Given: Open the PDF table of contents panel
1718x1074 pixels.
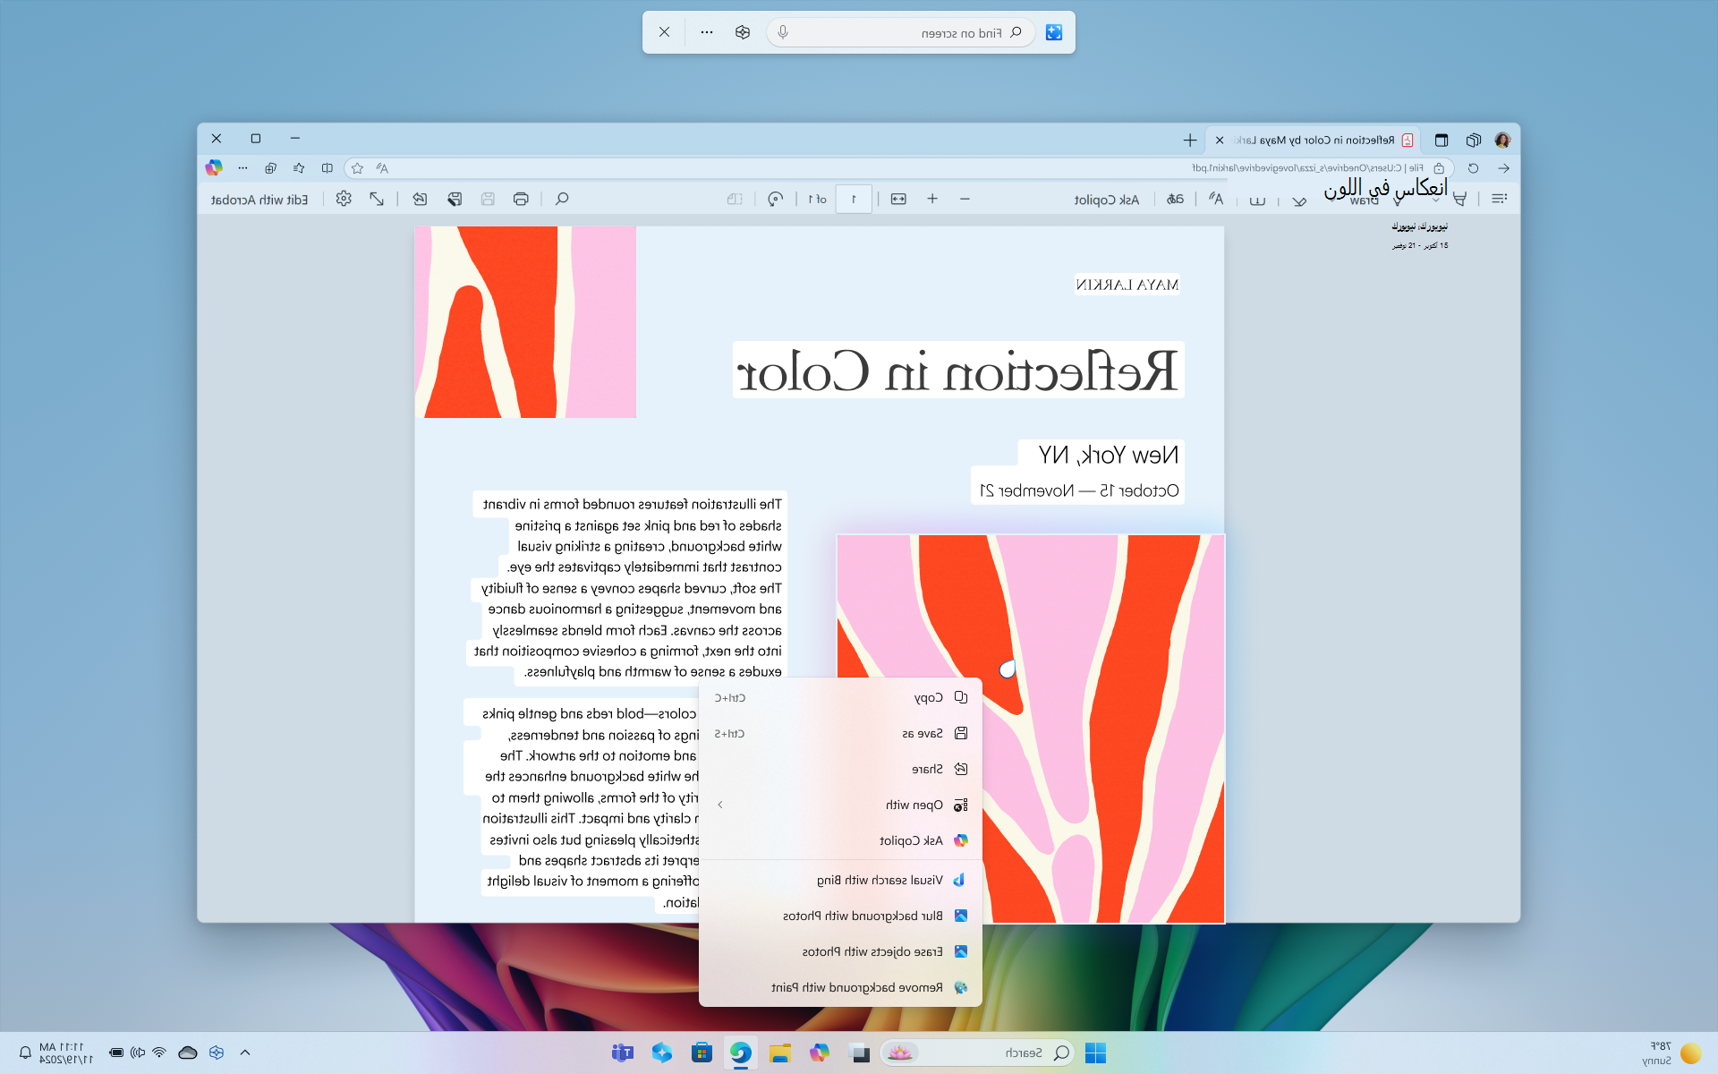Looking at the screenshot, I should [x=1500, y=199].
